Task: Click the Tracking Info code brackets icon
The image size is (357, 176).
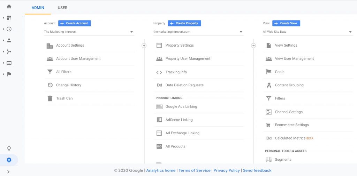Action: pos(159,72)
